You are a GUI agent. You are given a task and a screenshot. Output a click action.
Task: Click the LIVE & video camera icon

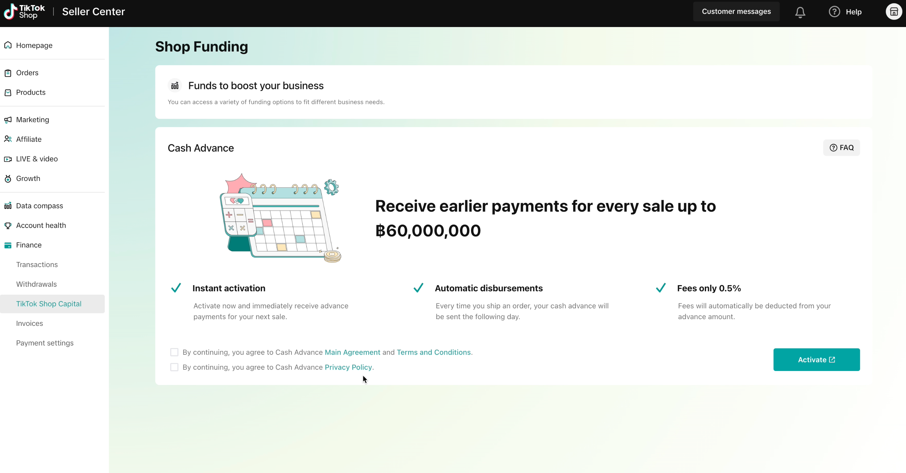(x=8, y=159)
